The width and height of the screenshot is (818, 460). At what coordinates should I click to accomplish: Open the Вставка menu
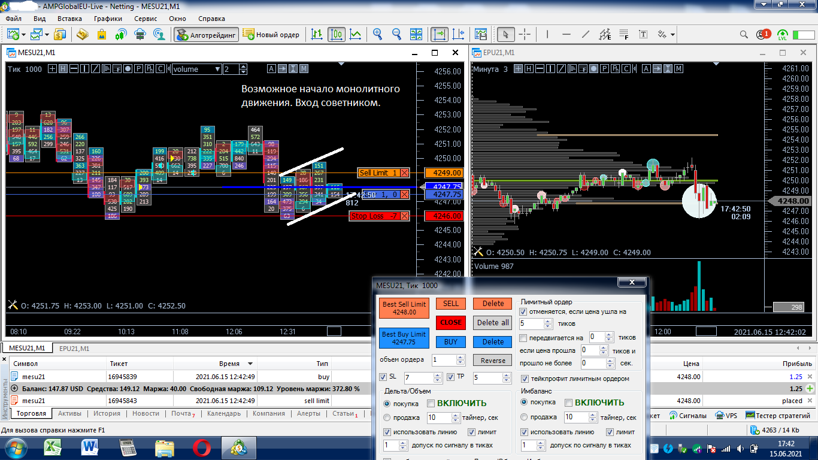pyautogui.click(x=69, y=19)
